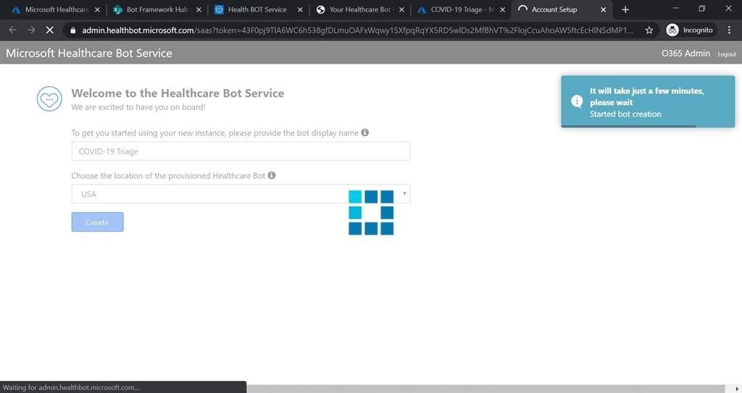The width and height of the screenshot is (742, 393).
Task: Focus the bot display name field
Action: click(x=241, y=151)
